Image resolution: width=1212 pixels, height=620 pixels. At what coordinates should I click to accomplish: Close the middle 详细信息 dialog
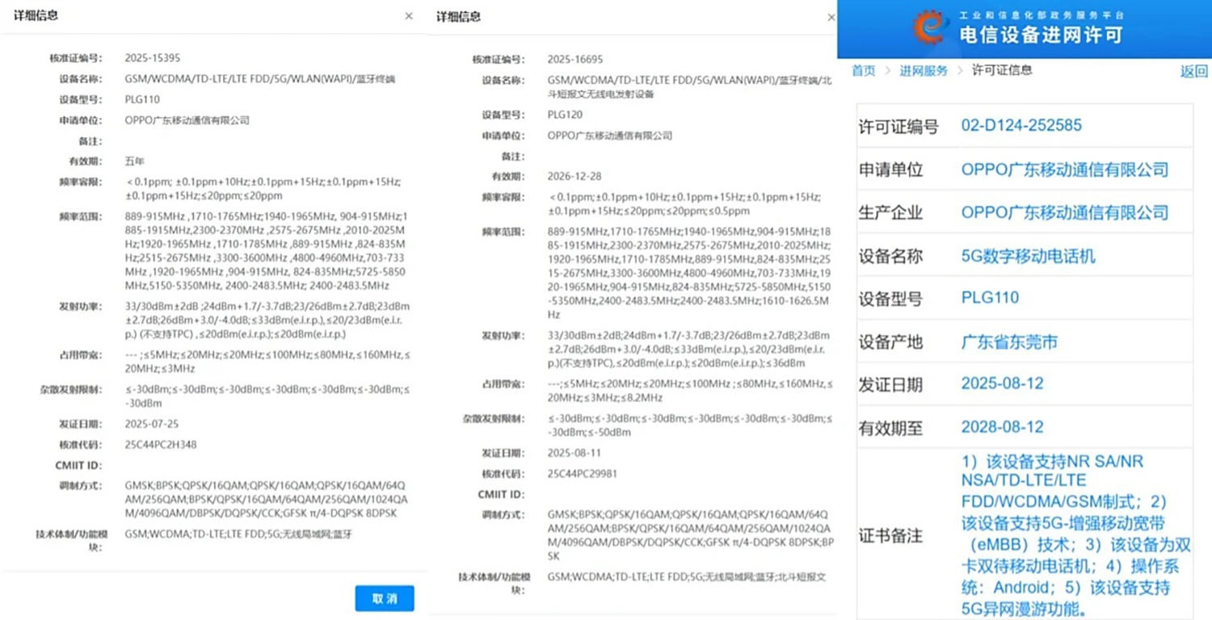coord(831,17)
